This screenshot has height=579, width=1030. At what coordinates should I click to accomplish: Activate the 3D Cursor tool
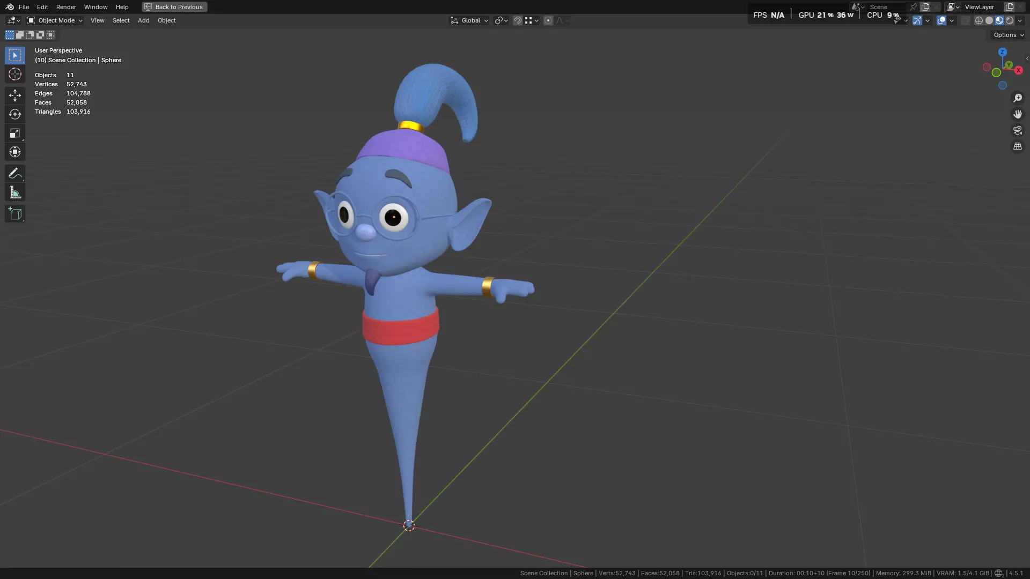pyautogui.click(x=15, y=74)
